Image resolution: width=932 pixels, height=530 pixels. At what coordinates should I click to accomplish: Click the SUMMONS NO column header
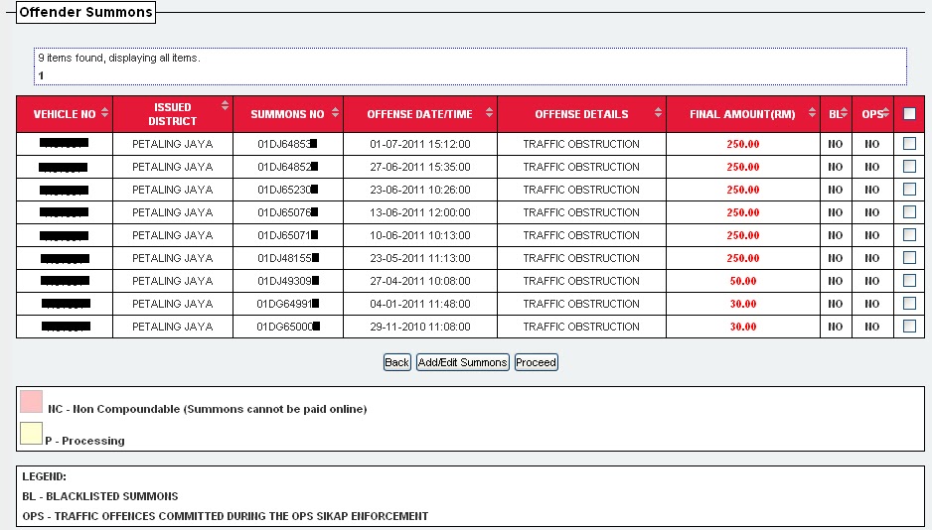pos(287,114)
